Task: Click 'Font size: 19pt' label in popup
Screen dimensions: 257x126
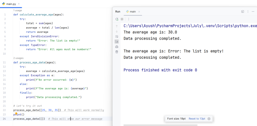Action: point(176,119)
